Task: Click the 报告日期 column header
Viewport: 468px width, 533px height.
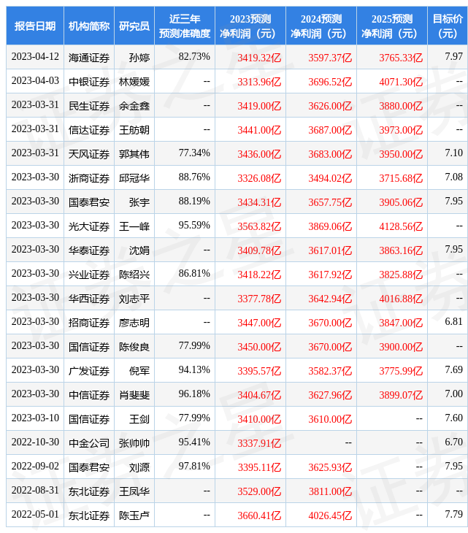Action: click(x=35, y=26)
